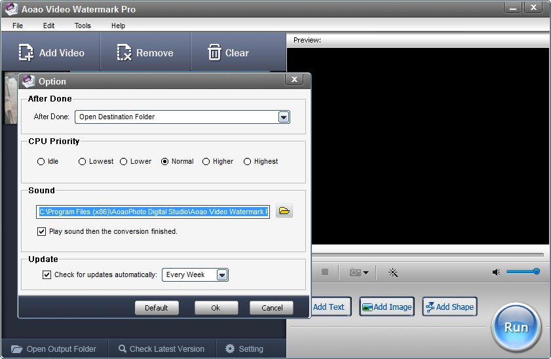Image resolution: width=551 pixels, height=359 pixels.
Task: Click the magic wand effect icon
Action: 393,273
